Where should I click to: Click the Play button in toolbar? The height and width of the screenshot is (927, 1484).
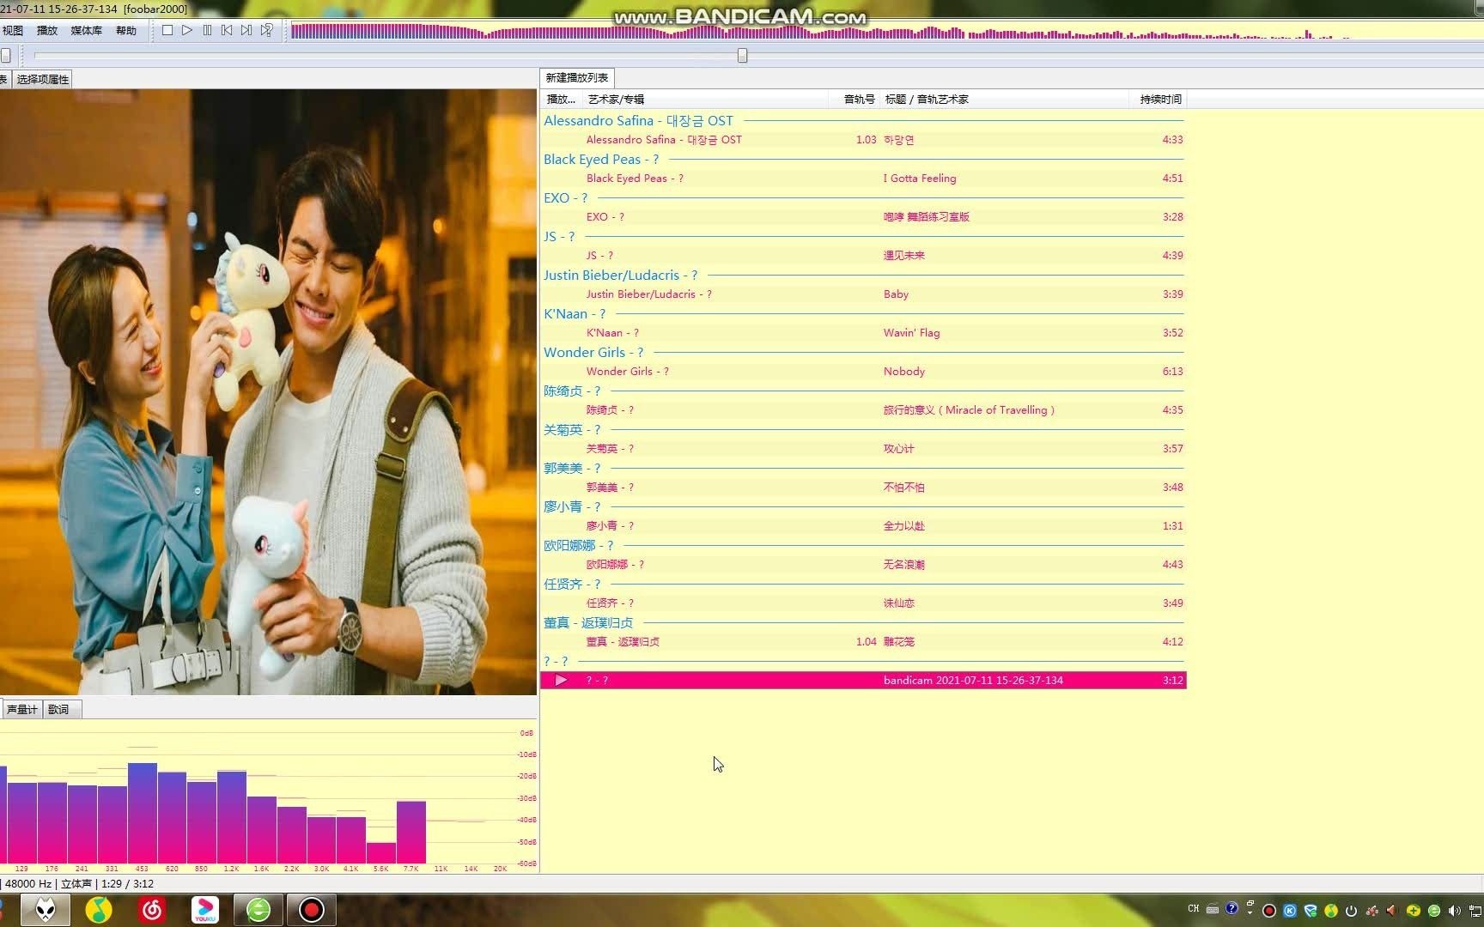187,31
